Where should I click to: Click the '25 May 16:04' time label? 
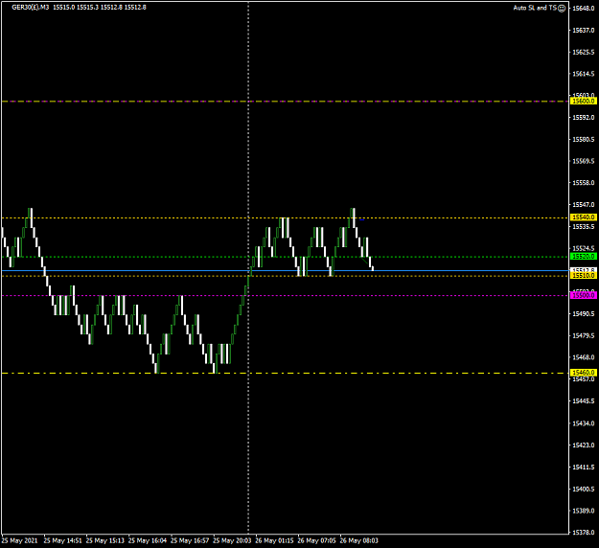[x=148, y=540]
